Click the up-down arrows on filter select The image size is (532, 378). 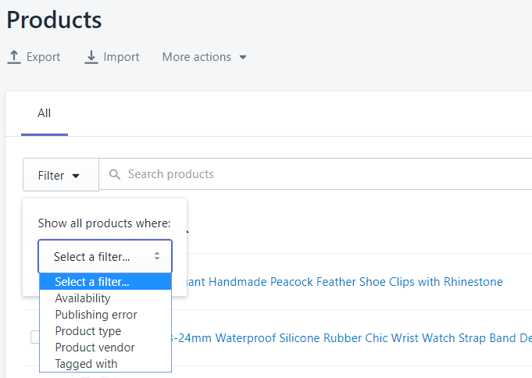point(157,256)
